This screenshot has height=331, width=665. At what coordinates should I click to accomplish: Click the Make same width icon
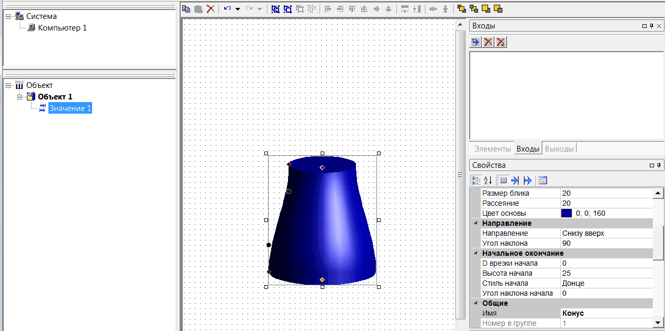click(x=404, y=8)
